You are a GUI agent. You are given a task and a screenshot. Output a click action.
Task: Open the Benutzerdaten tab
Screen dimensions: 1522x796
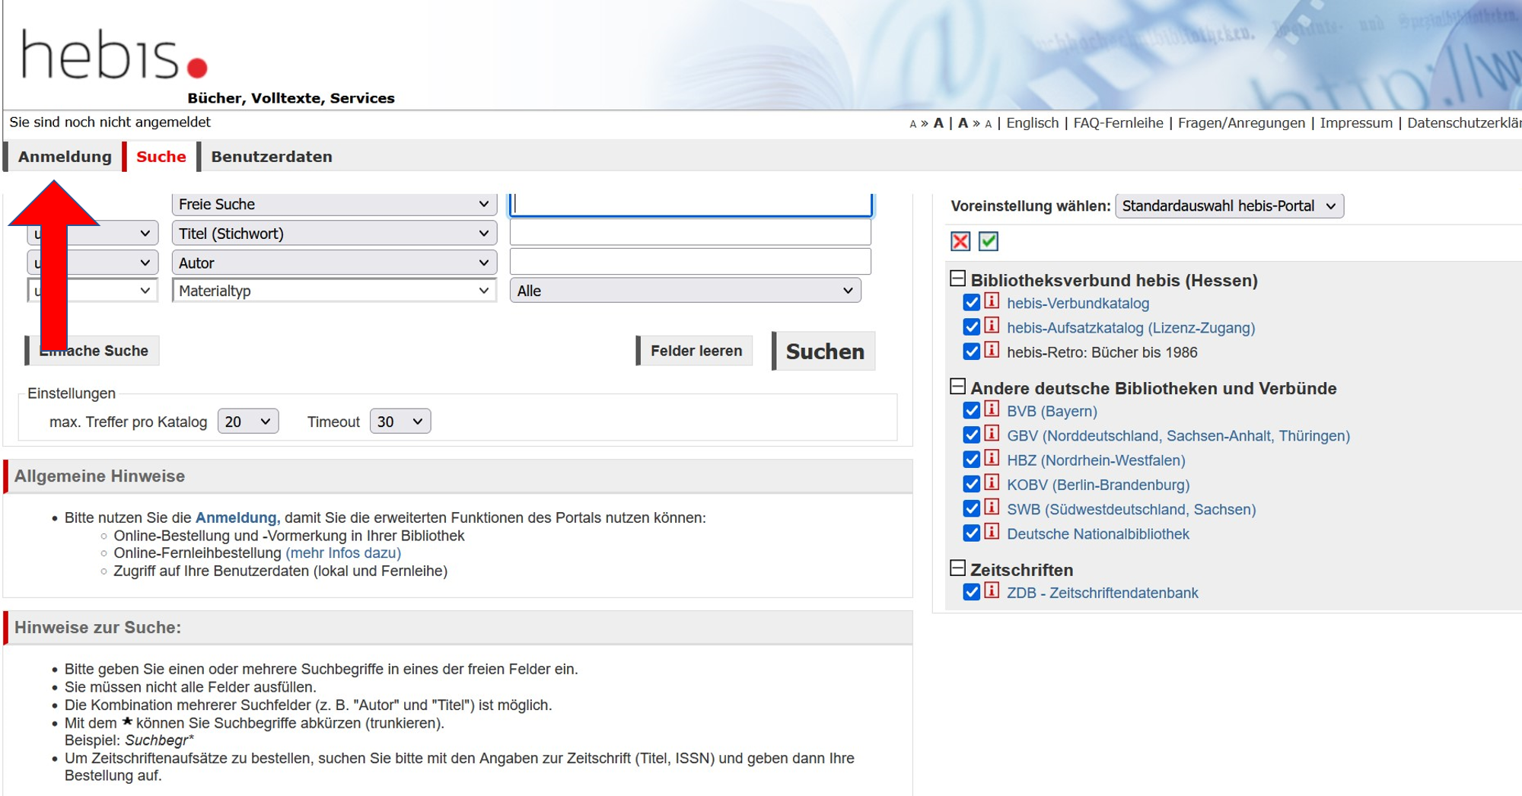point(272,157)
